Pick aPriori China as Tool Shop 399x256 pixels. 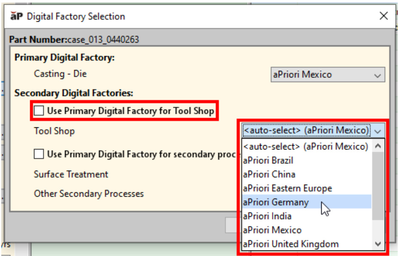(269, 174)
